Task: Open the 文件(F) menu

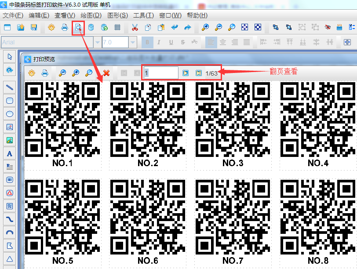Action: pos(13,15)
